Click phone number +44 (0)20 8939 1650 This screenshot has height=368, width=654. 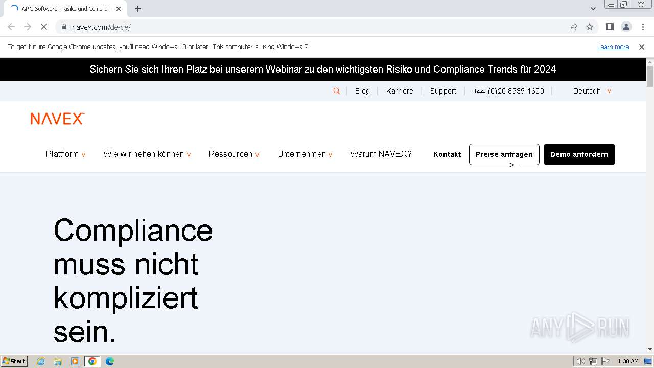(508, 91)
